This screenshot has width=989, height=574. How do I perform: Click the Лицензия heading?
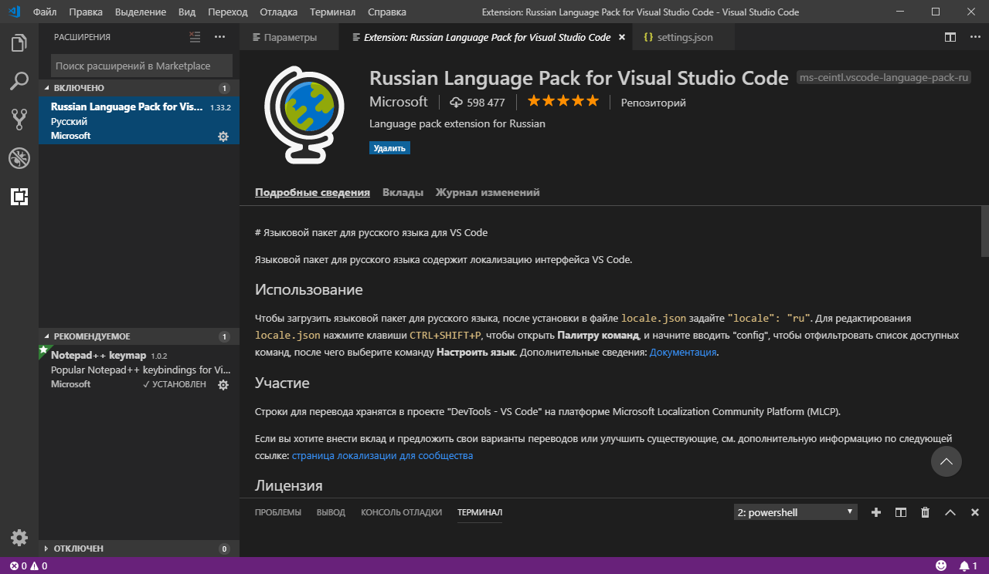pyautogui.click(x=289, y=485)
